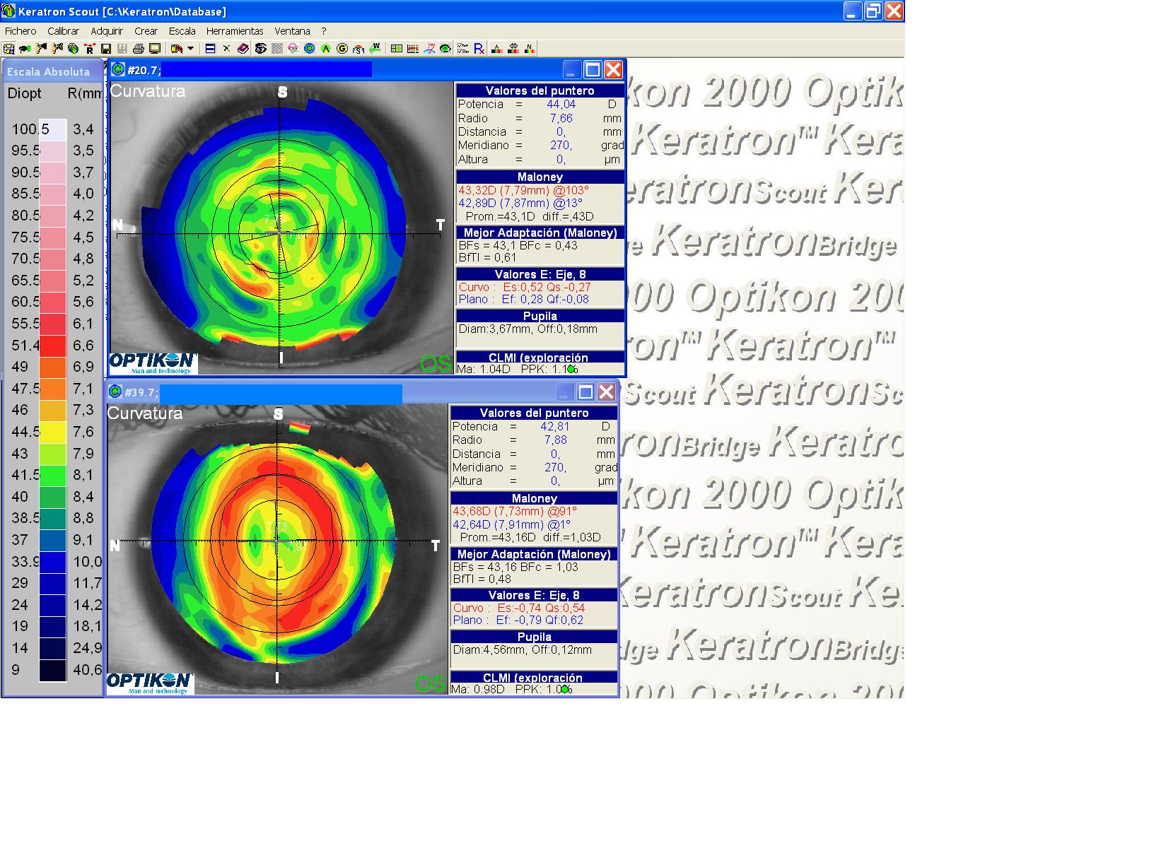Click the lower #39.7 curvature map image
The width and height of the screenshot is (1154, 865).
pos(277,549)
